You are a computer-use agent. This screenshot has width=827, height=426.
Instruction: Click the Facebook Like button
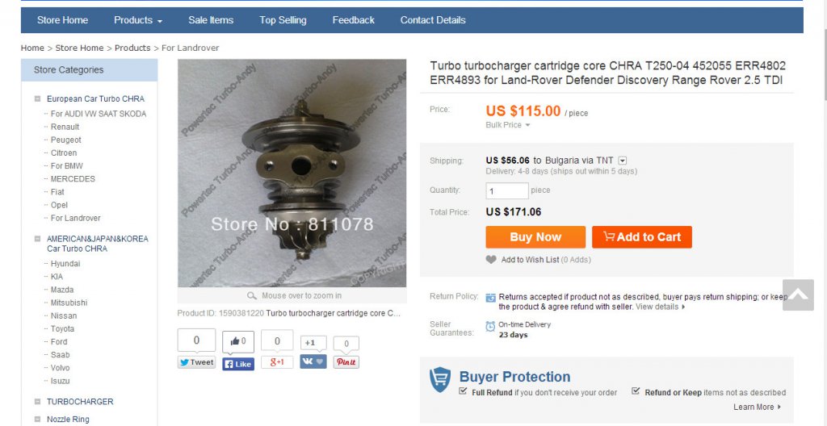pyautogui.click(x=238, y=364)
